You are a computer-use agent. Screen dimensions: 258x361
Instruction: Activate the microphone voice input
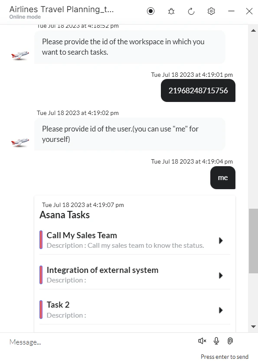(x=216, y=341)
